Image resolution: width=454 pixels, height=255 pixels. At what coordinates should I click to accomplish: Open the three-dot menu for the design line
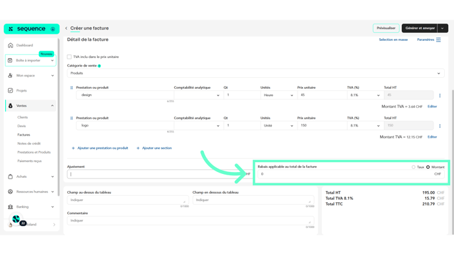(x=439, y=96)
